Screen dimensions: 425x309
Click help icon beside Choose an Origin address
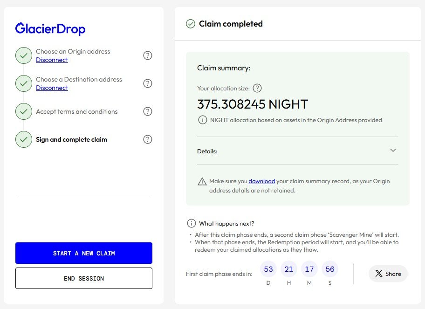[148, 55]
